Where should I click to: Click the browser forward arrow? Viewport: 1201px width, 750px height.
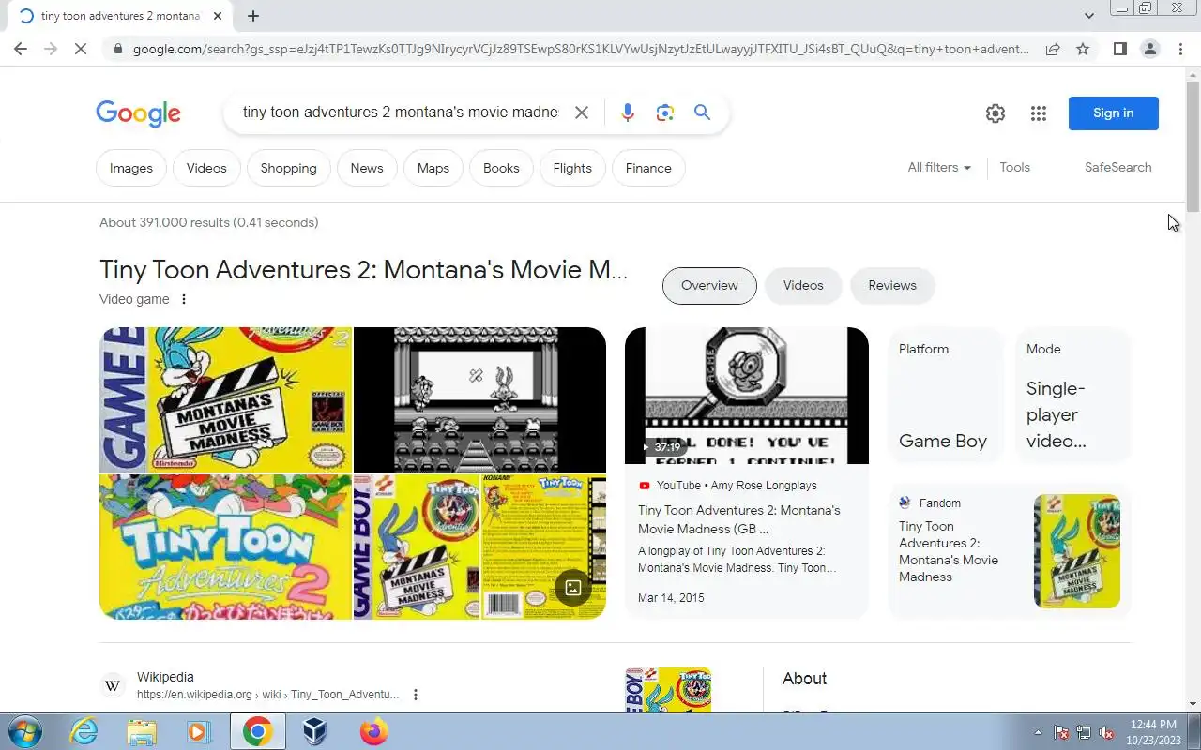point(51,49)
